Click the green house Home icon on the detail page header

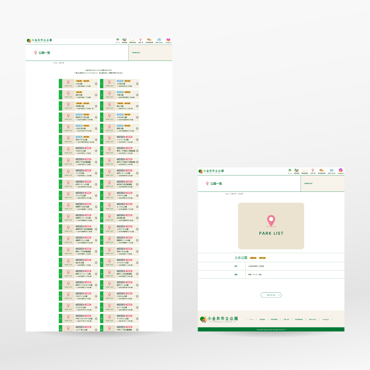pyautogui.click(x=290, y=170)
